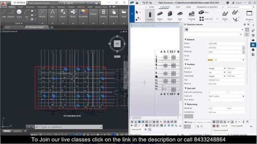Select the Line tool in AutoCAD
The image size is (257, 144).
[4, 13]
